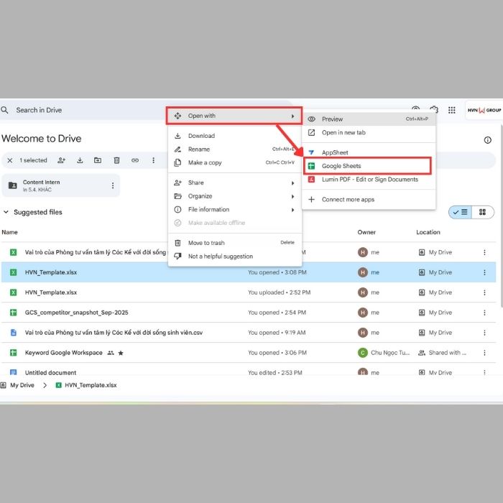
Task: Select Untitled document file
Action: (x=249, y=369)
